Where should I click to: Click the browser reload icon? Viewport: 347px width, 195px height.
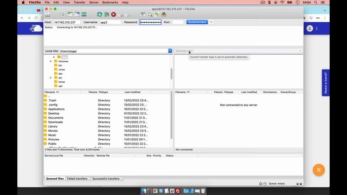(x=36, y=18)
